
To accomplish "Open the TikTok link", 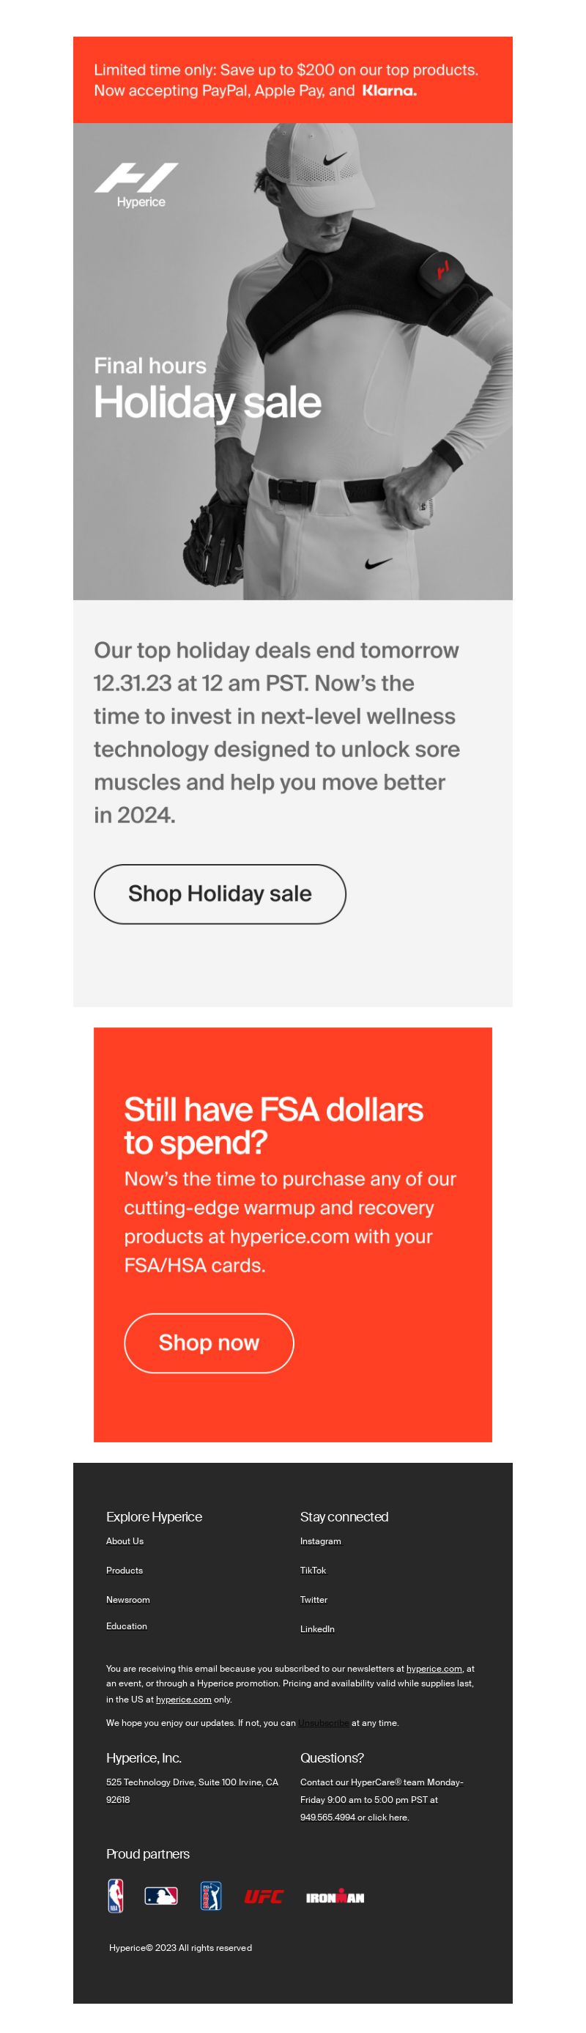I will click(313, 1570).
